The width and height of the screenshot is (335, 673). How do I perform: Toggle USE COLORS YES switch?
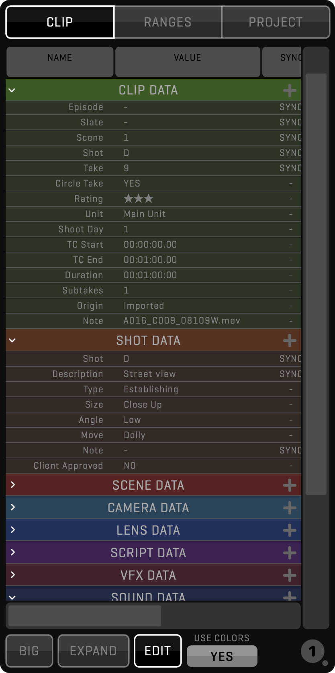pos(222,656)
